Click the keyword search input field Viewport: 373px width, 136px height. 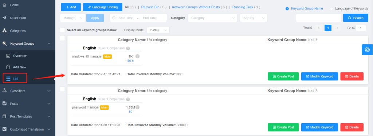click(319, 18)
